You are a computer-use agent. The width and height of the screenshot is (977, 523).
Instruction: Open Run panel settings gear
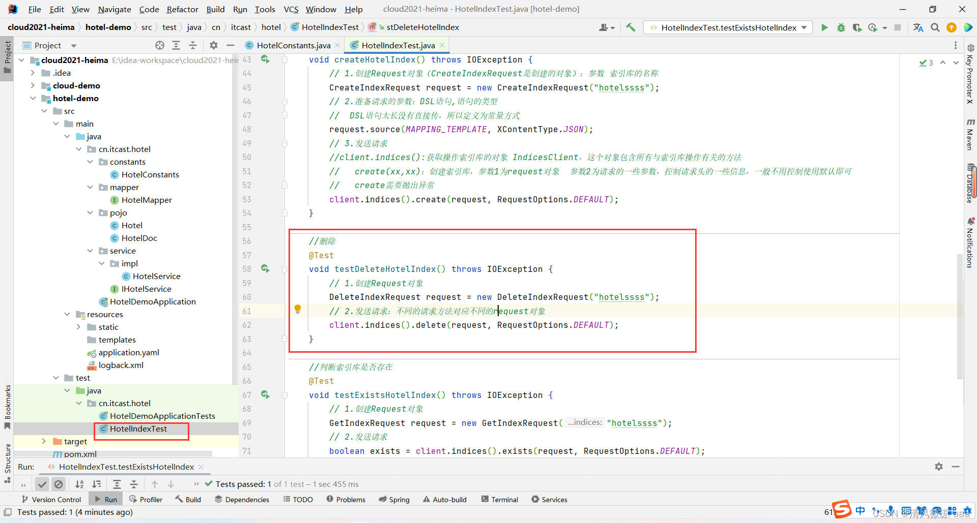coord(939,467)
